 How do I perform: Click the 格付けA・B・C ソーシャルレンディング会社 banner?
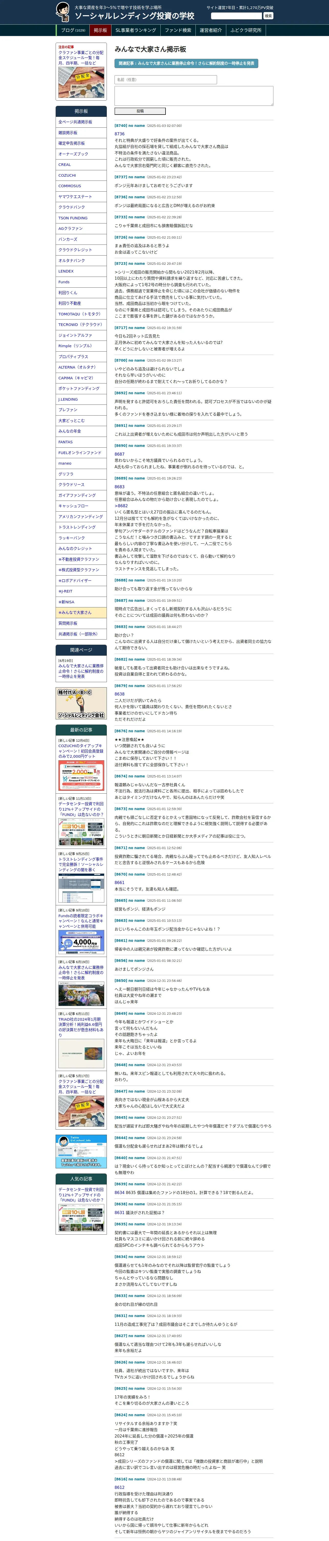81,703
